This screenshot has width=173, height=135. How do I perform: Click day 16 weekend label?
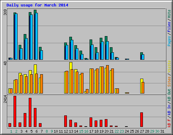click(x=86, y=131)
